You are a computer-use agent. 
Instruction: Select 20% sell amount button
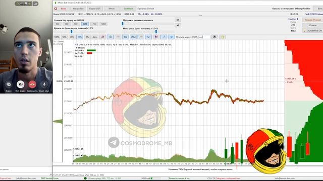tap(72, 37)
